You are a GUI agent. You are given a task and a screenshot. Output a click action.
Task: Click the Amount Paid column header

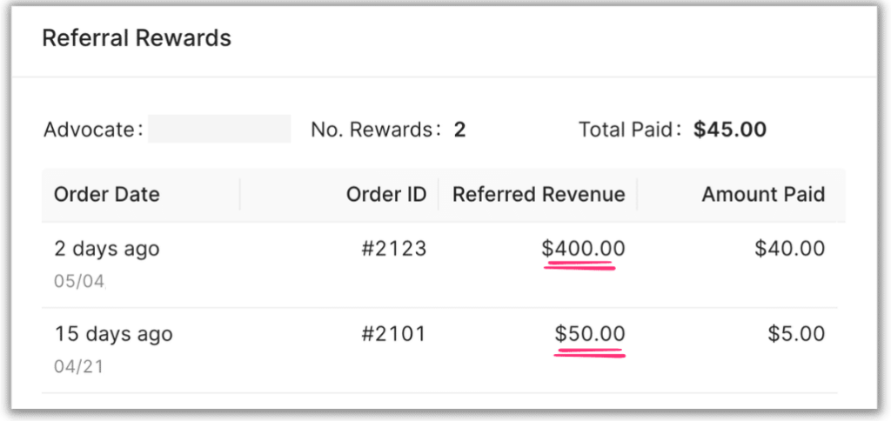click(763, 195)
